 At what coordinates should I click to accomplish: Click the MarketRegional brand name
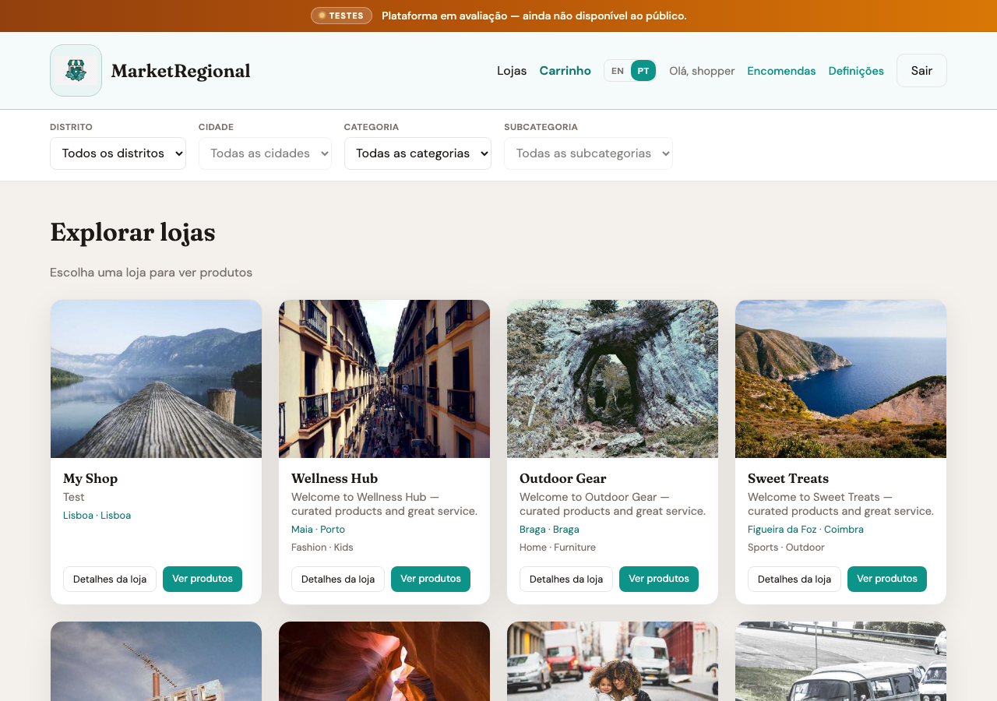[x=181, y=71]
